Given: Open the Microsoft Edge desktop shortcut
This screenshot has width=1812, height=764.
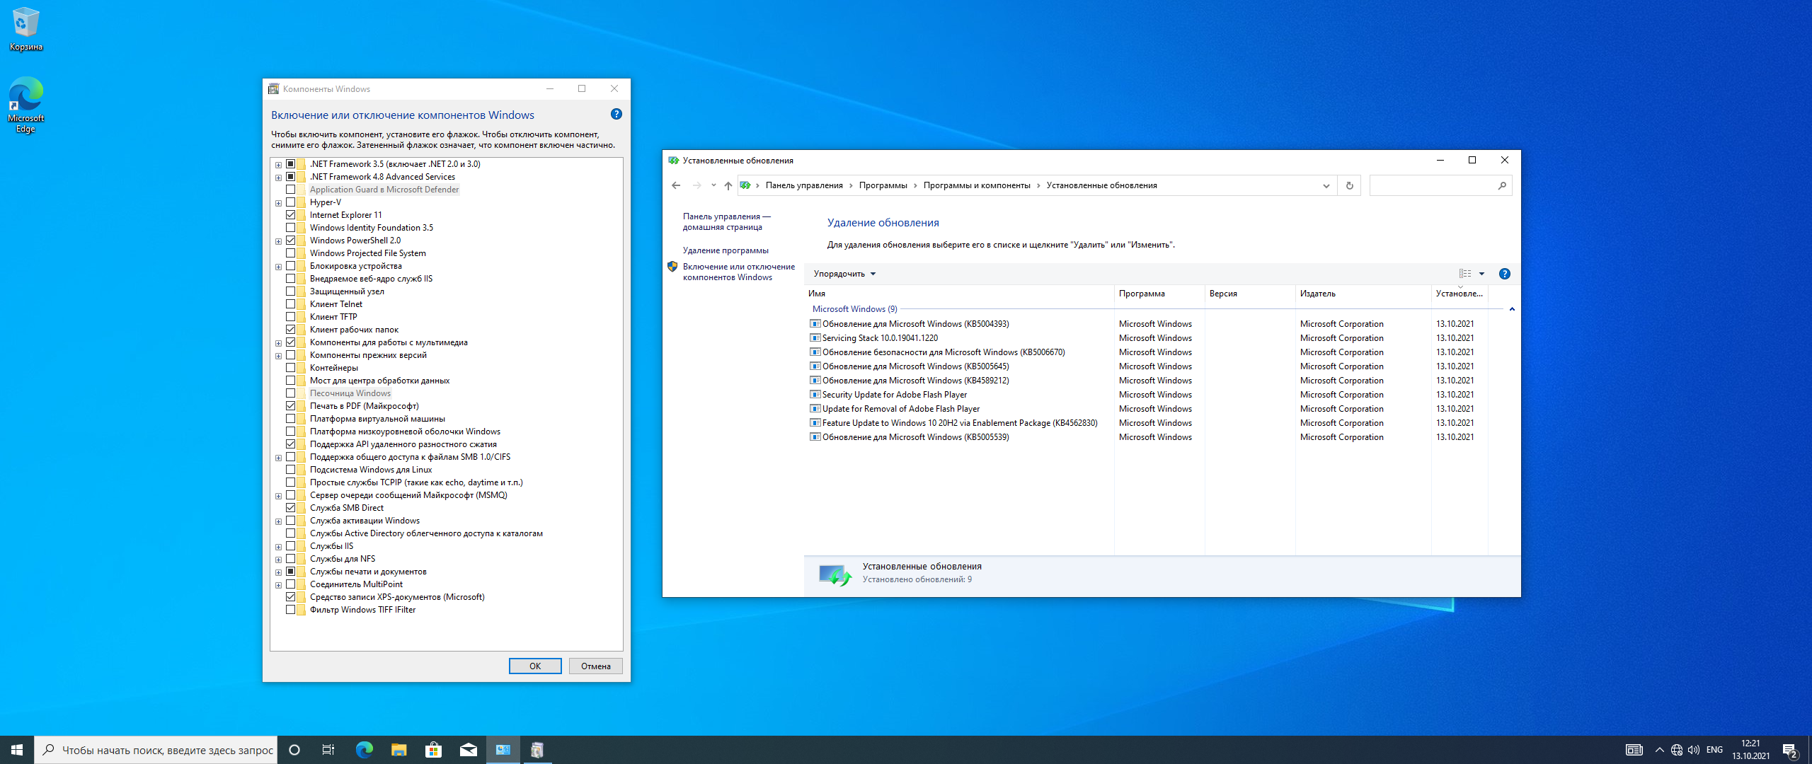Looking at the screenshot, I should [25, 105].
